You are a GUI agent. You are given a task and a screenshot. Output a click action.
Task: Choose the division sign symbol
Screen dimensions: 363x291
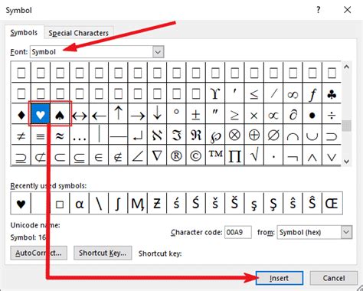click(x=332, y=115)
